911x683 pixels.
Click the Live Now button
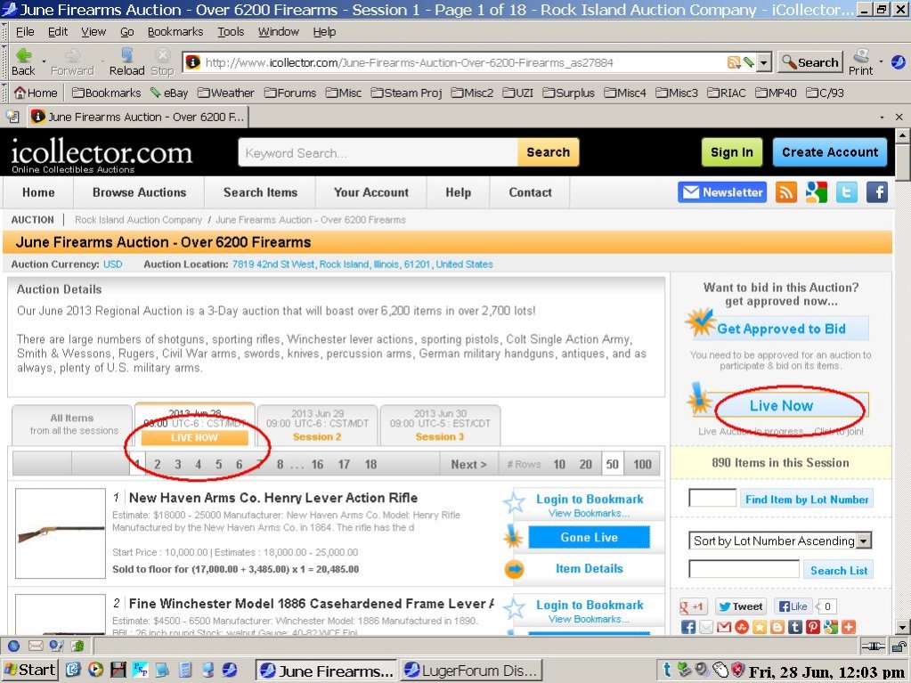pos(781,405)
